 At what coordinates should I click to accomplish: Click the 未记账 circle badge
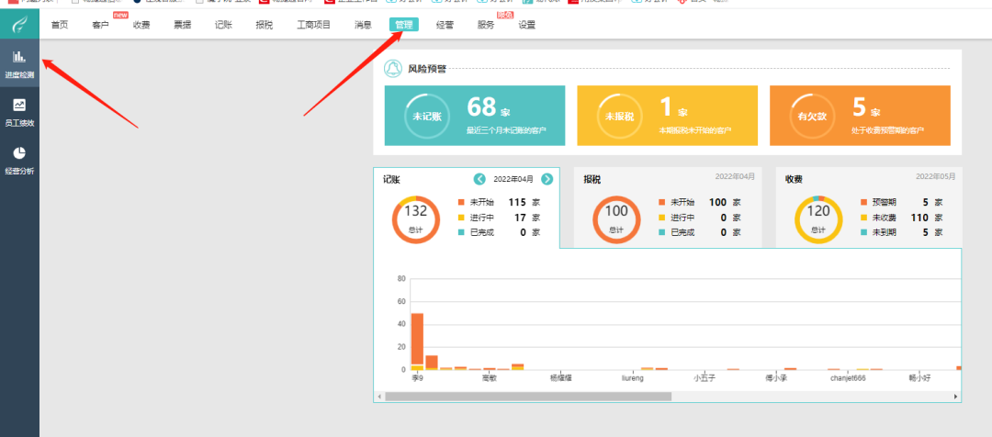[427, 117]
